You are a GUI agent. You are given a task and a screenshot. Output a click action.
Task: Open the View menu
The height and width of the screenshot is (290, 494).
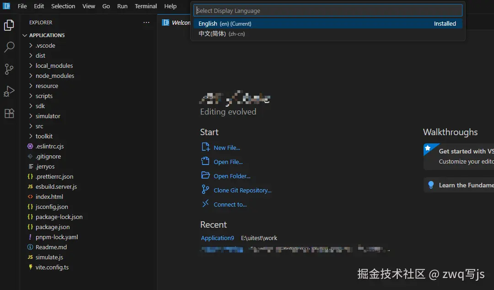pos(89,6)
